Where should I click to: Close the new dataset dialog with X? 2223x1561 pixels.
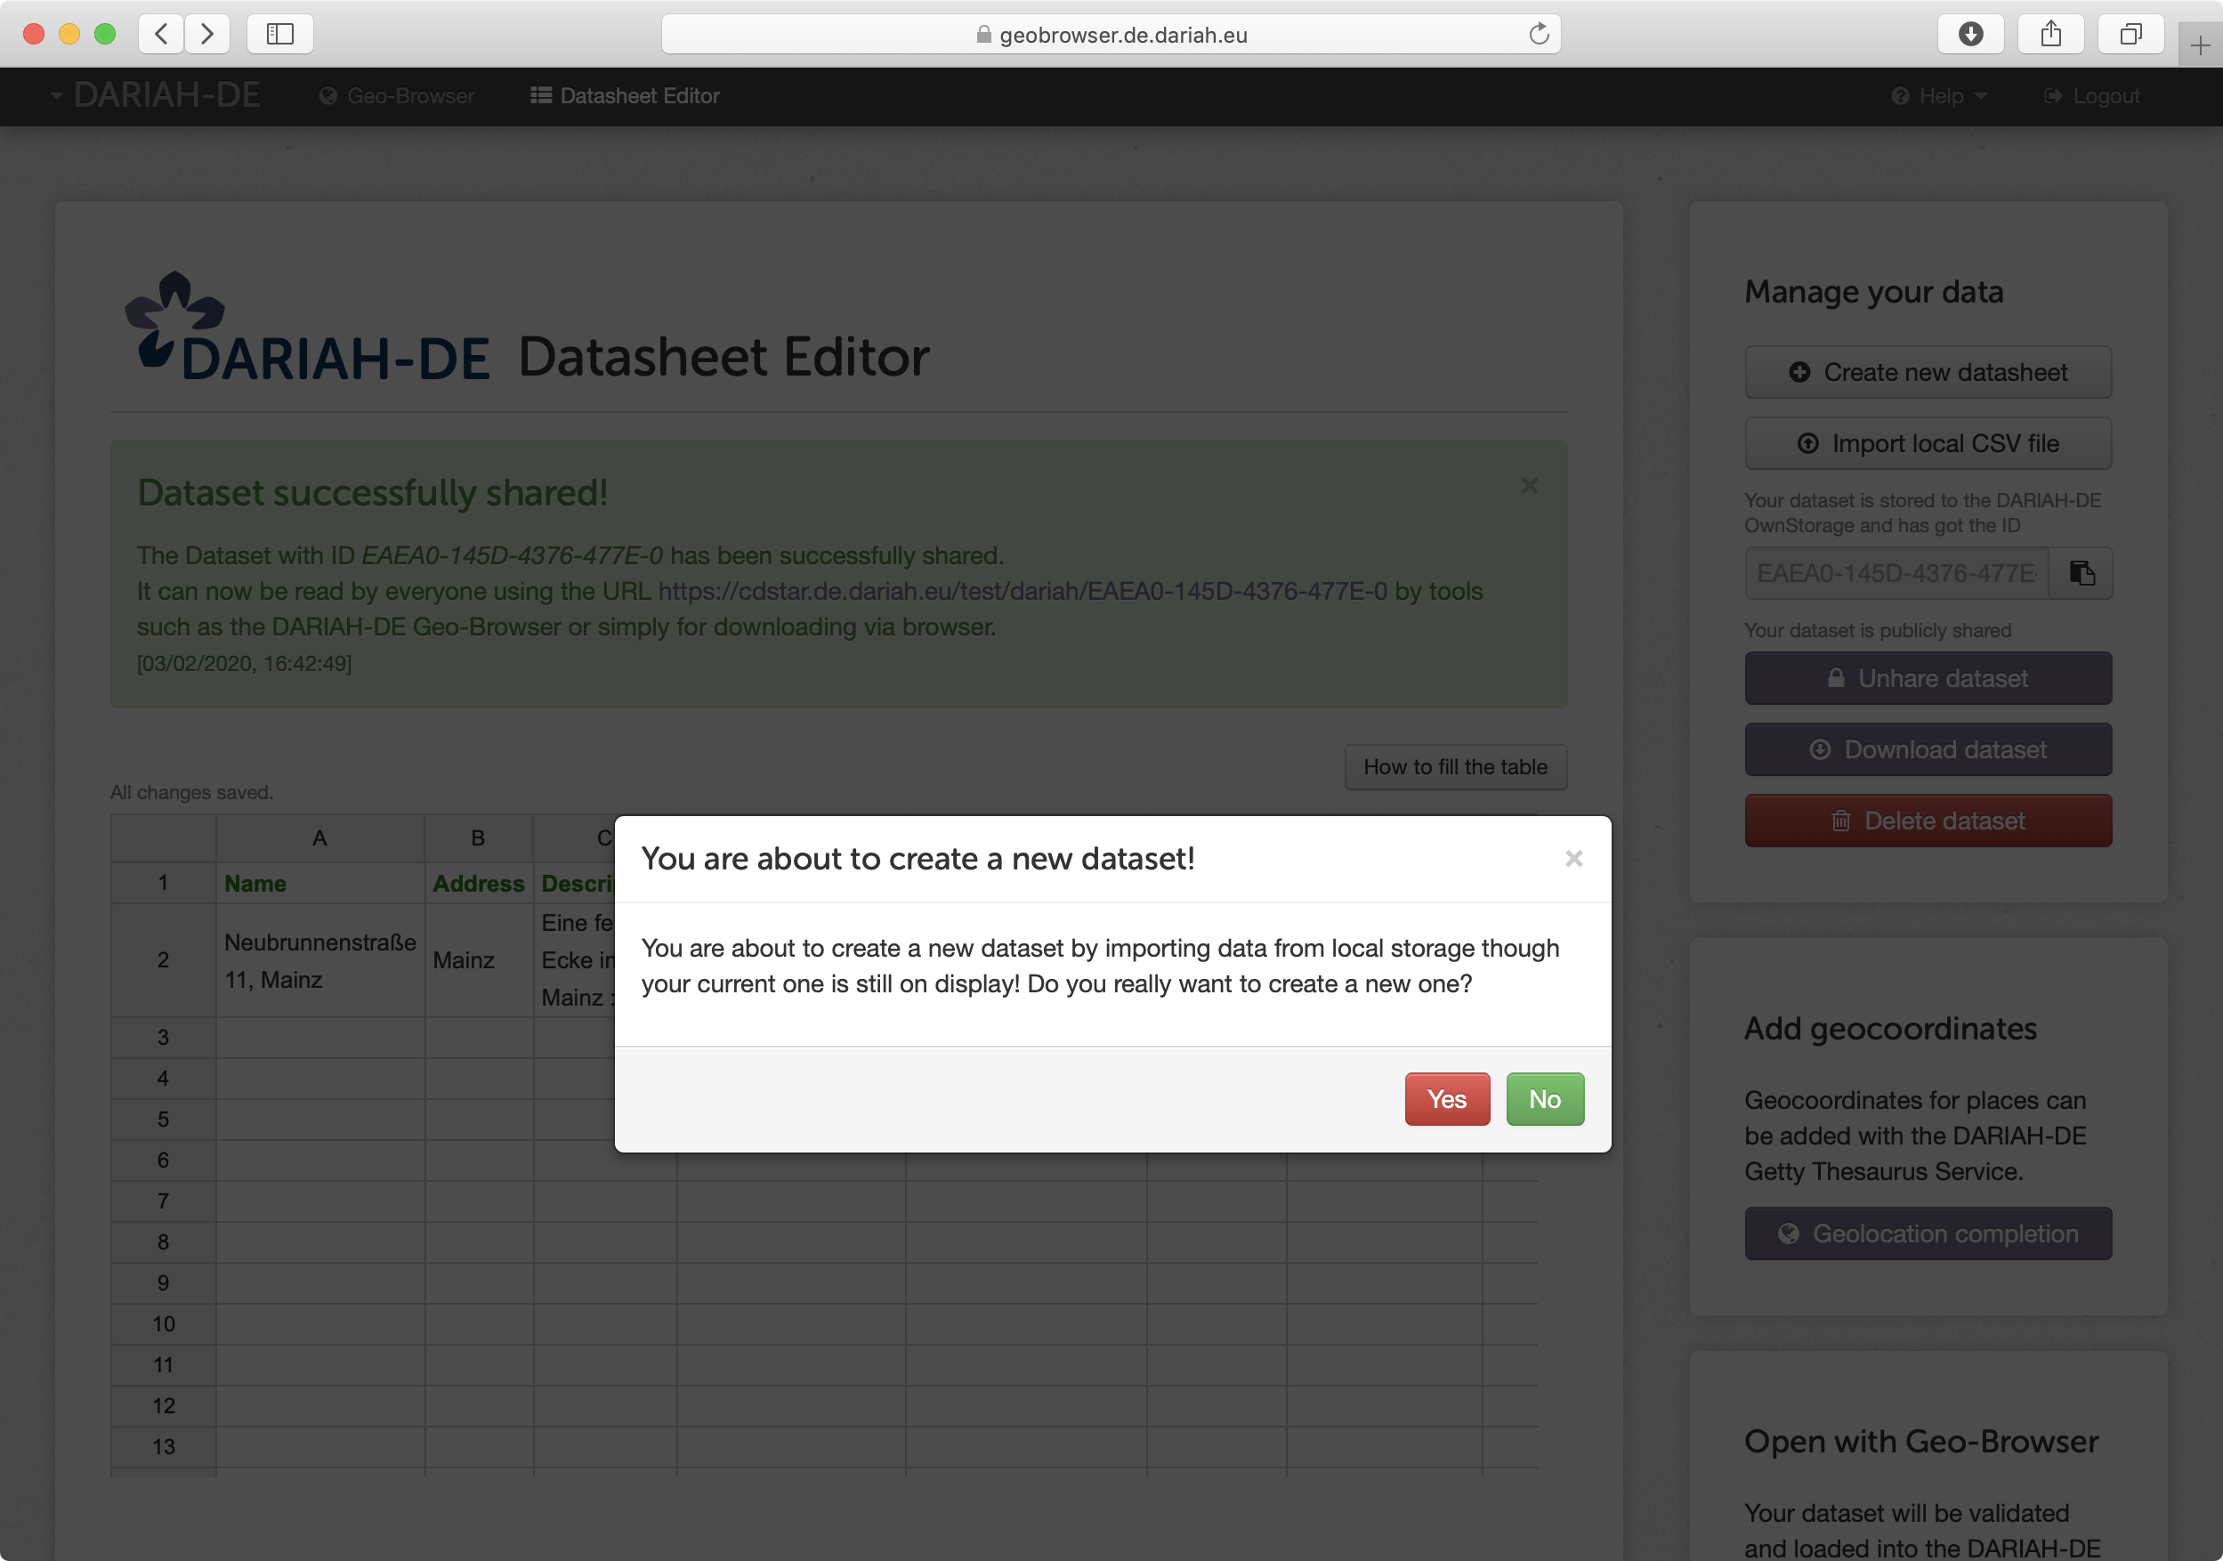pyautogui.click(x=1573, y=859)
